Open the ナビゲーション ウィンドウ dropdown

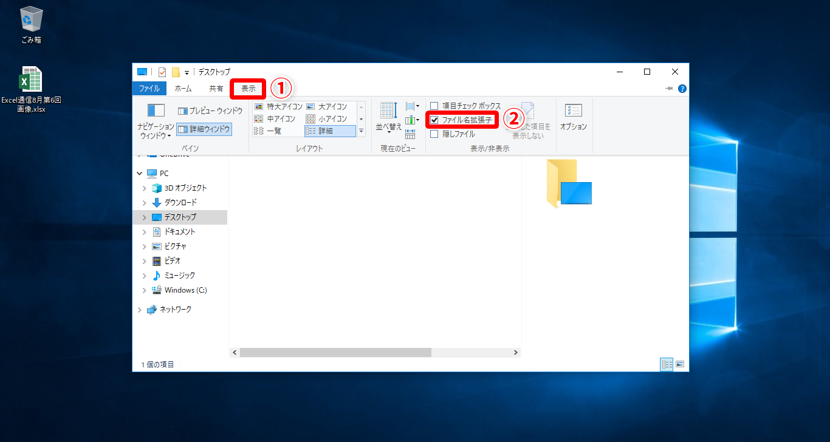click(x=156, y=121)
